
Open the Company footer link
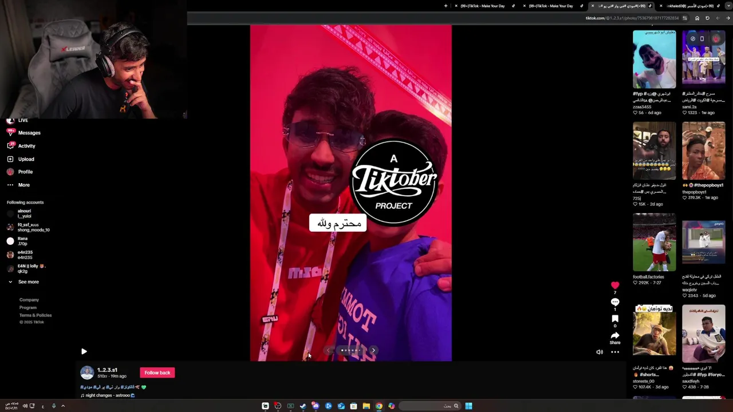click(x=29, y=300)
